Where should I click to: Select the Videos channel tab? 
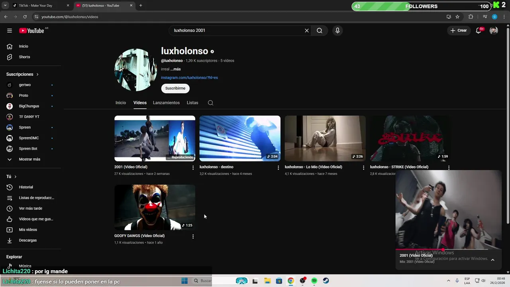[x=140, y=103]
